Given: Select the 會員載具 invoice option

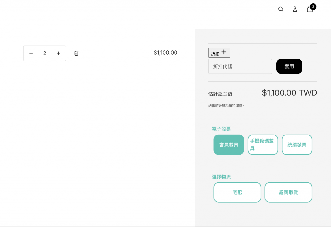Looking at the screenshot, I should [x=229, y=145].
